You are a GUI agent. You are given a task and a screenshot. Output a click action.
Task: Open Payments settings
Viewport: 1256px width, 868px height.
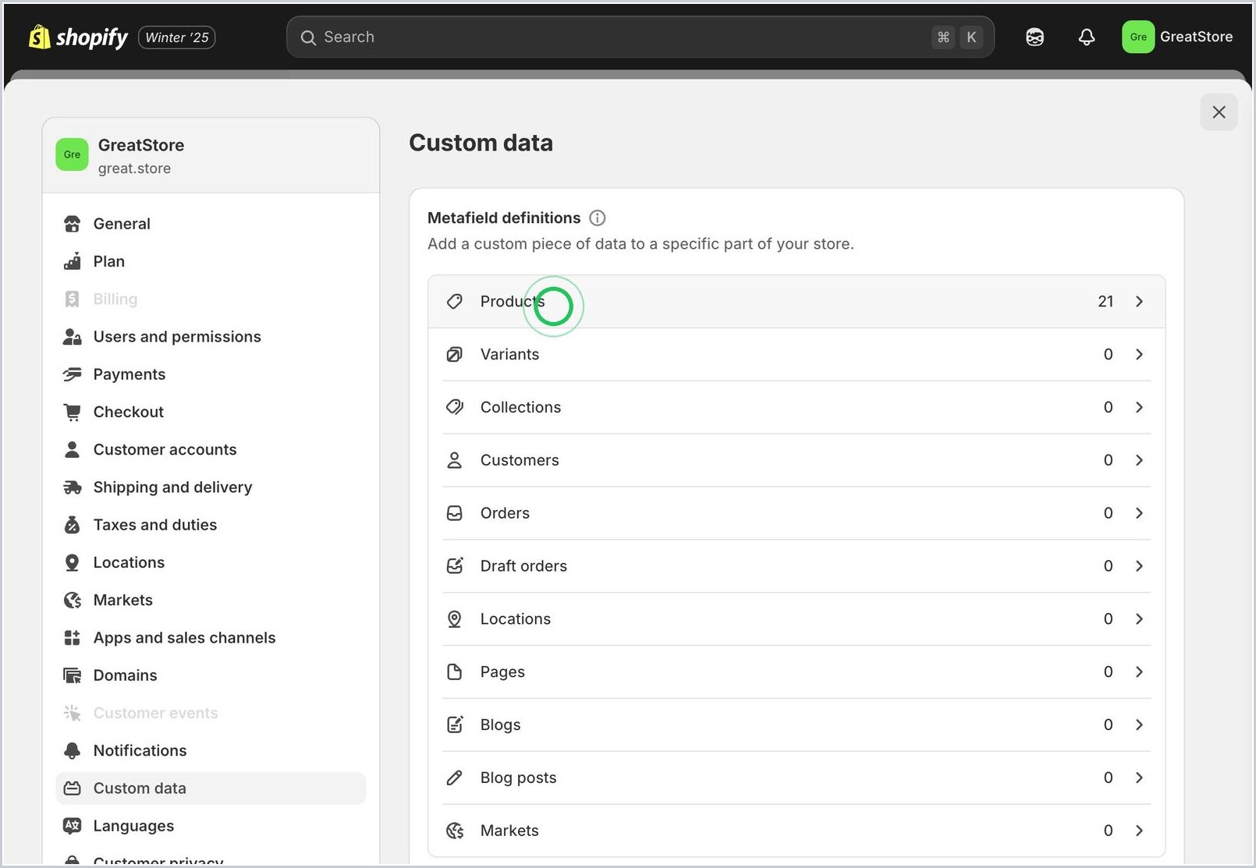tap(211, 374)
